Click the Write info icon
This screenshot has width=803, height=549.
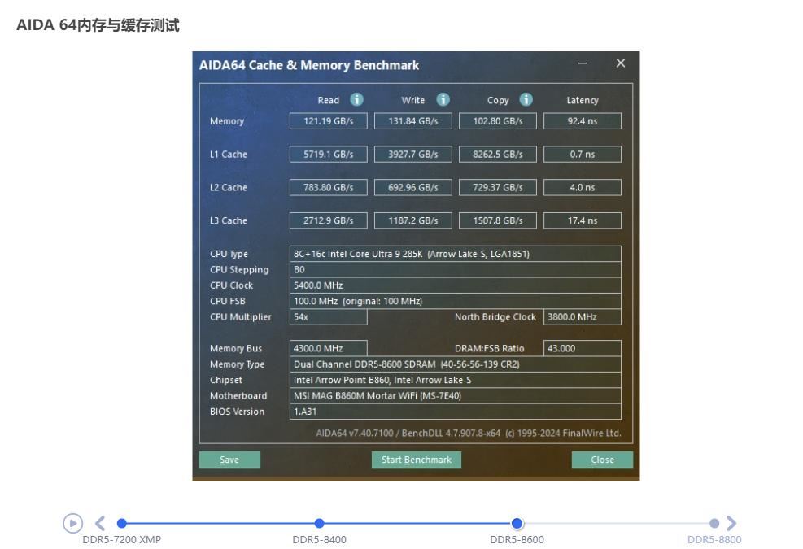[x=443, y=99]
